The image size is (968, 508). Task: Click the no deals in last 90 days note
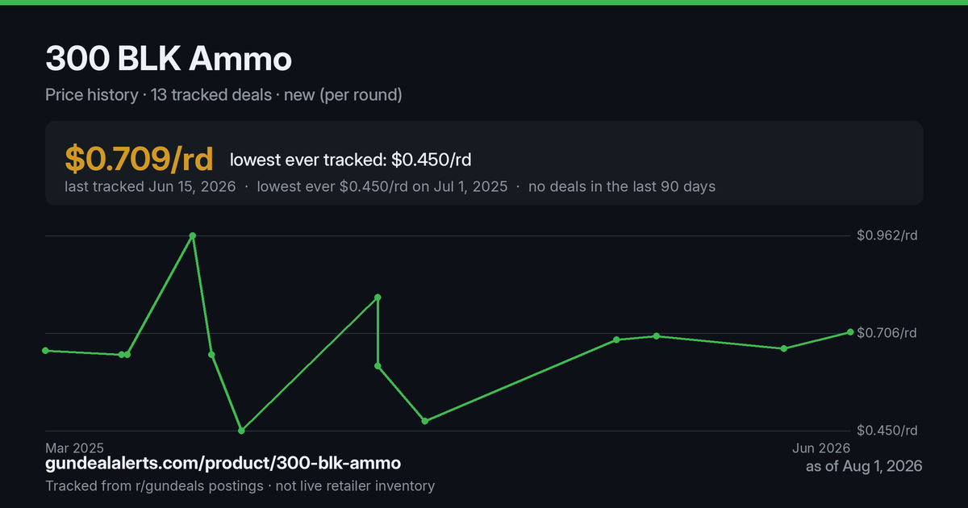click(622, 186)
